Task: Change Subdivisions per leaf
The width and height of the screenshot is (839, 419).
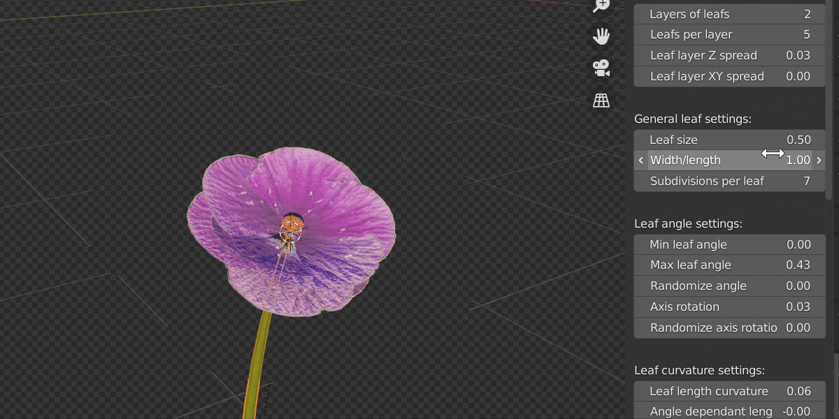Action: pyautogui.click(x=729, y=181)
